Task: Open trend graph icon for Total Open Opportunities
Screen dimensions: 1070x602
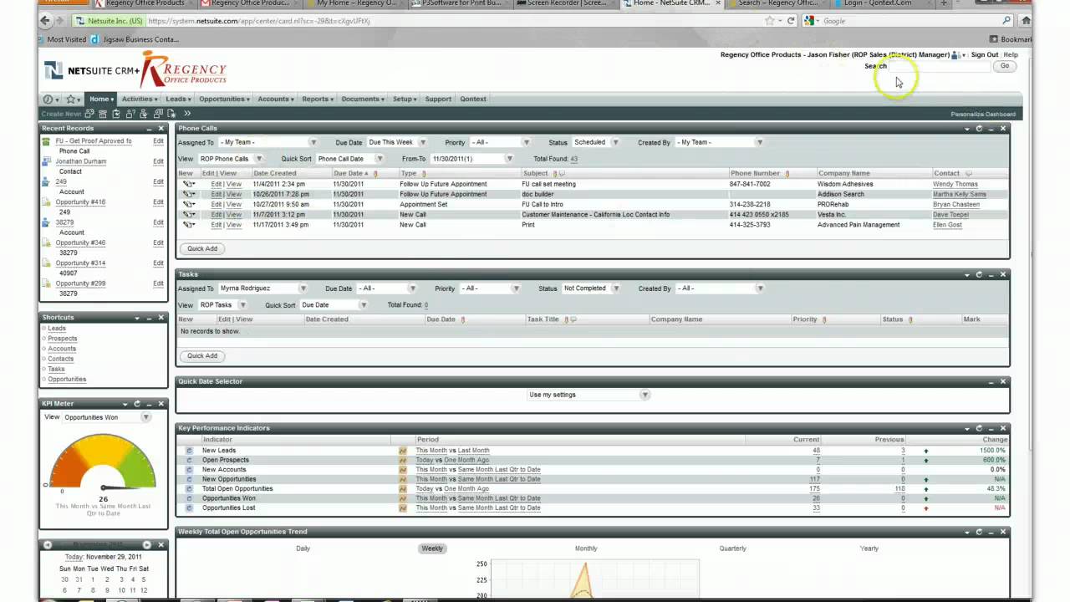Action: (403, 489)
